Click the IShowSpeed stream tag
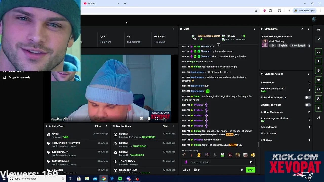 [297, 45]
